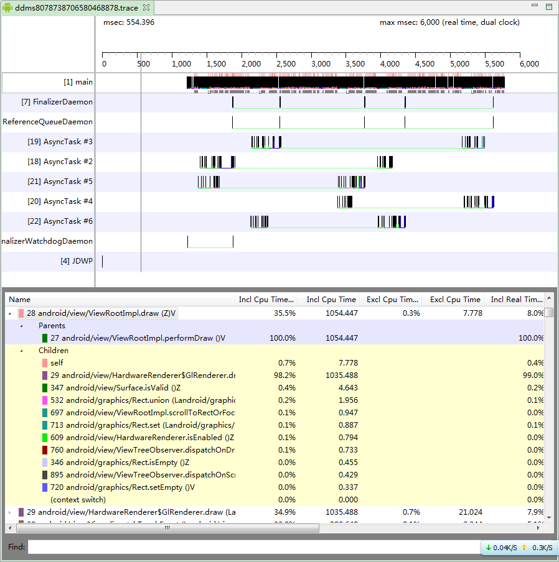The image size is (559, 562).
Task: Collapse the 28 ViewRootImpl.draw tree row
Action: (10, 313)
